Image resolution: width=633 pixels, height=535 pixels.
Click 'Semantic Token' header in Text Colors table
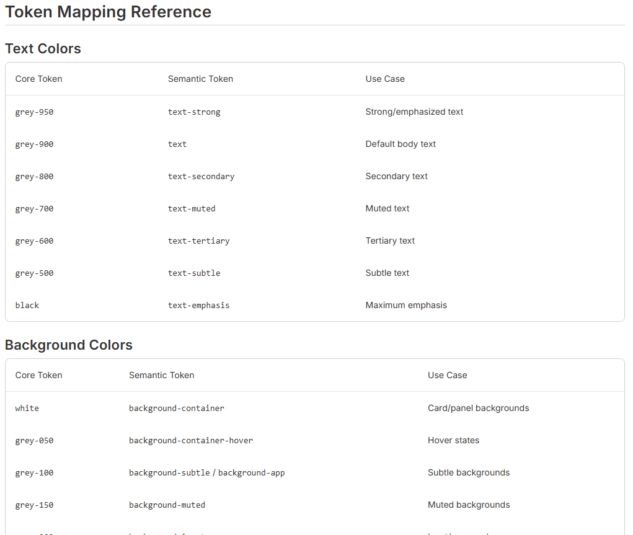point(200,79)
